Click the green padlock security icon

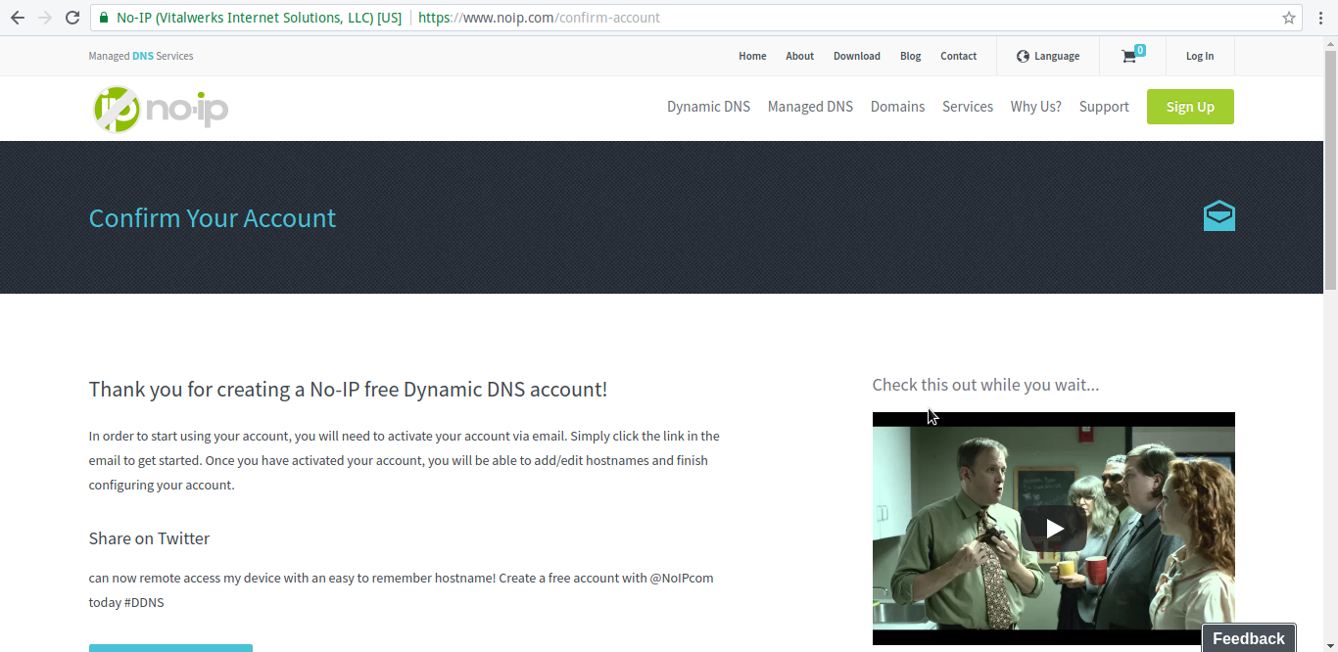(x=104, y=18)
